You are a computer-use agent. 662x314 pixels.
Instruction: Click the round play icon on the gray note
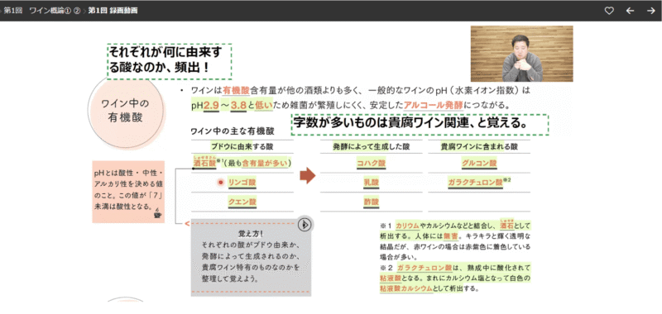304,225
